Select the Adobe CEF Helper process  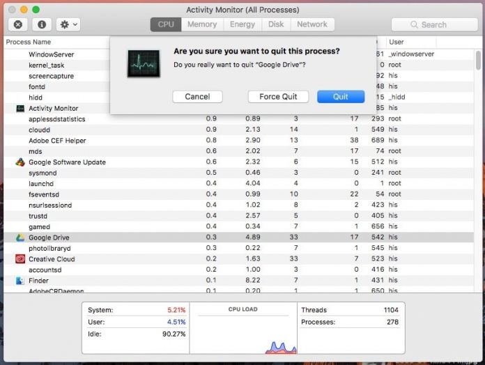coord(57,141)
